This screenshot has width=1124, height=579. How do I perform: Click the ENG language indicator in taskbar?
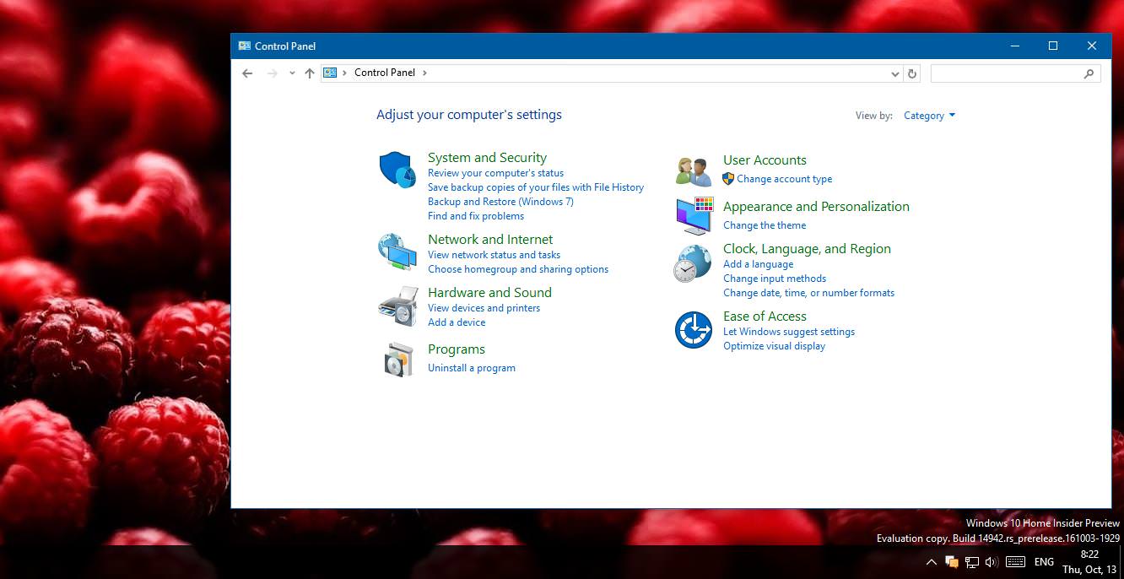[1044, 562]
